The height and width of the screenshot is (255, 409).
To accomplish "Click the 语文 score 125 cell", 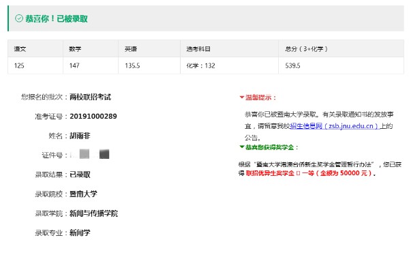I will (35, 65).
